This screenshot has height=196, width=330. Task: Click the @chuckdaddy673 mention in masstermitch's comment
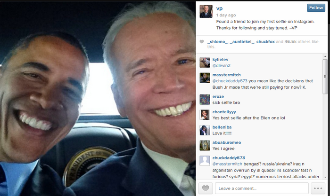[x=230, y=81]
